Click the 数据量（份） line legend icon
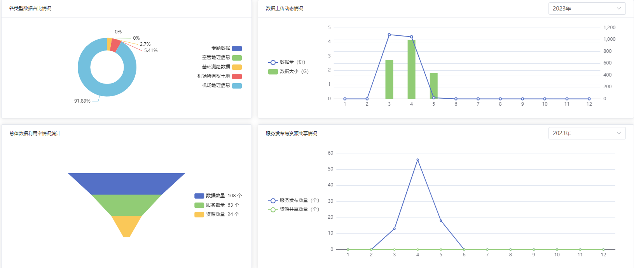This screenshot has height=268, width=634. point(273,63)
